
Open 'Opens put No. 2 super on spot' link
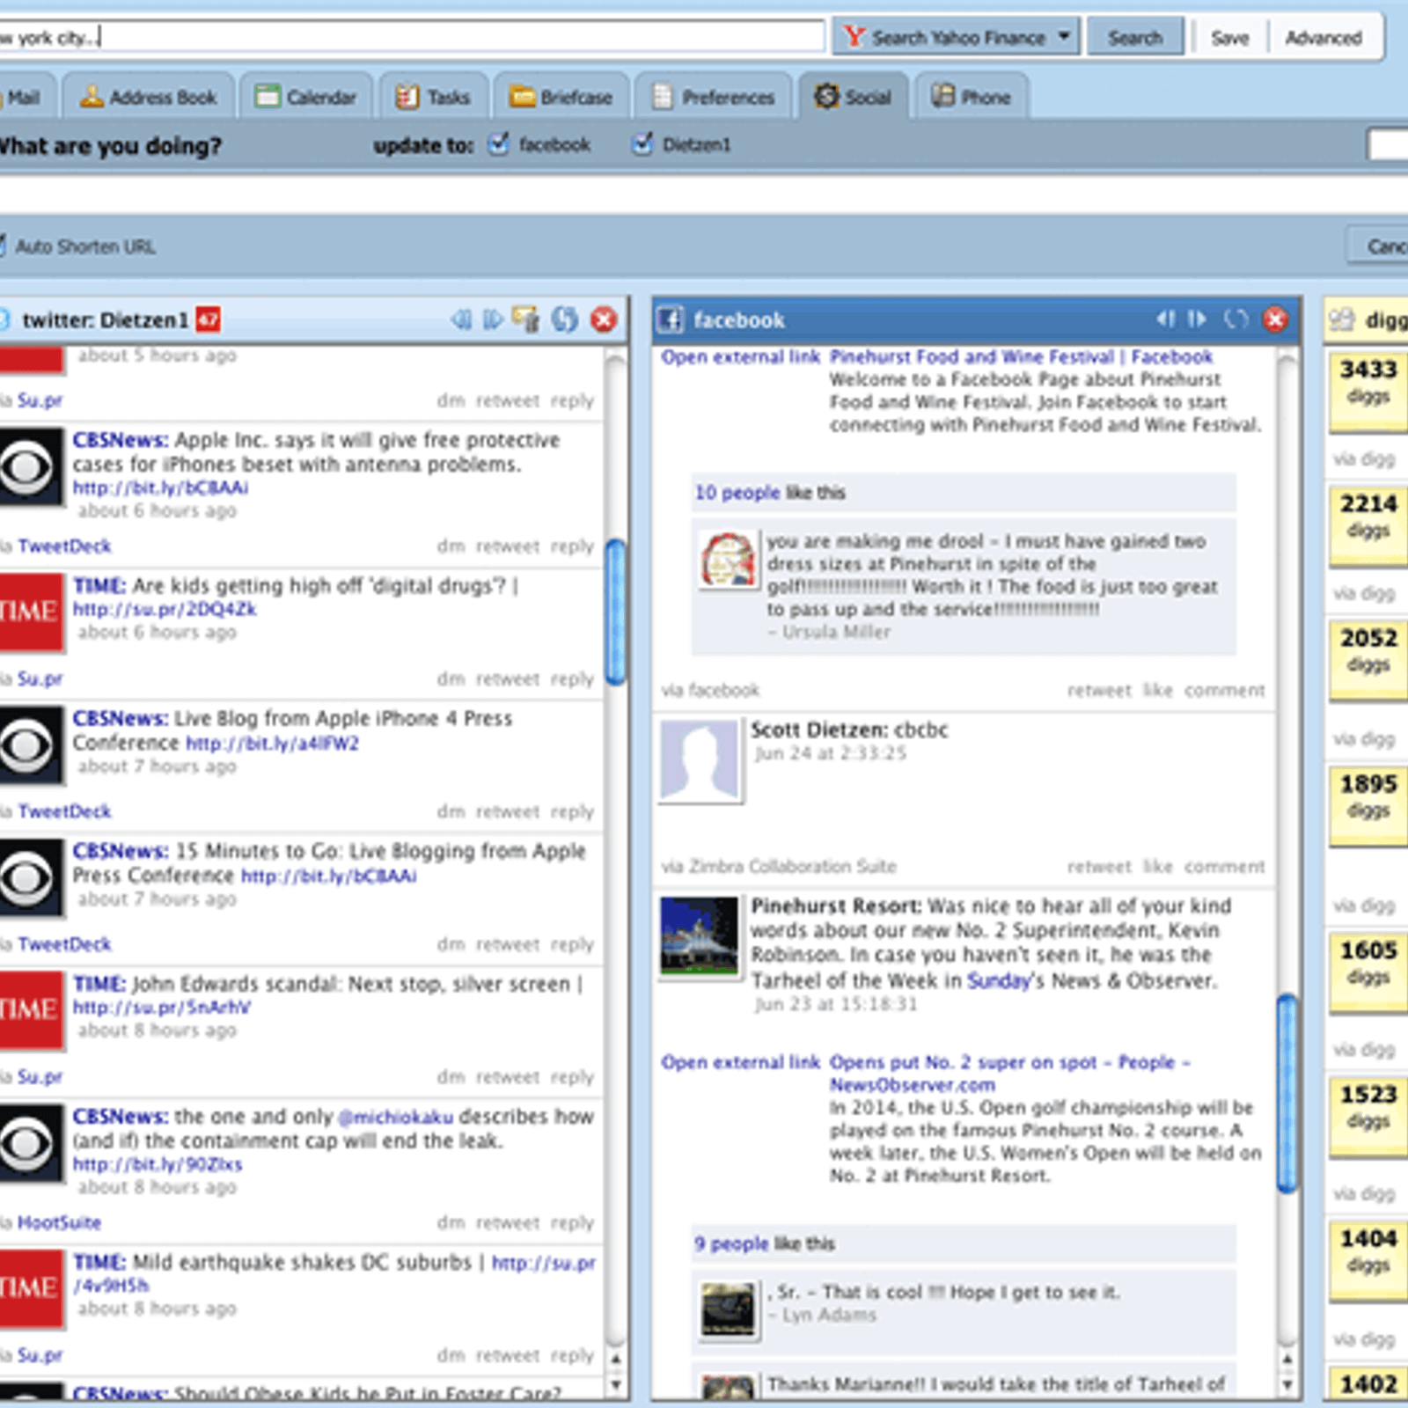1009,1073
